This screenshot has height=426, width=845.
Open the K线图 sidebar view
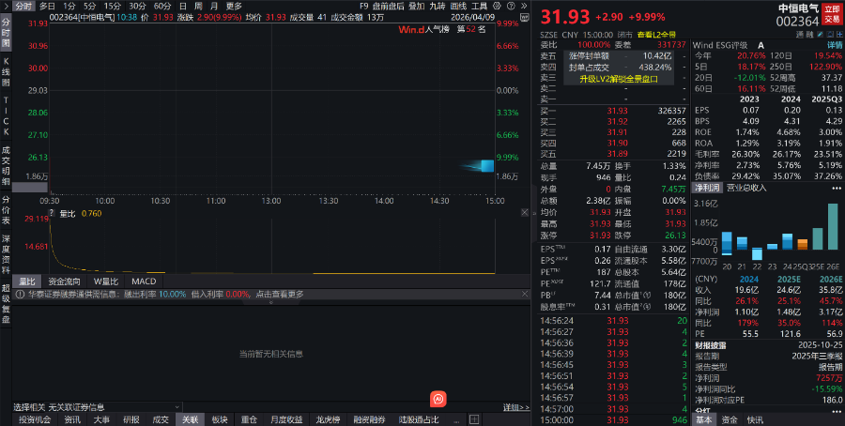[x=6, y=72]
